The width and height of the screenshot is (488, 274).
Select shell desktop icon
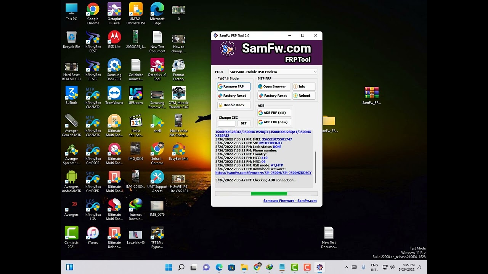[157, 124]
